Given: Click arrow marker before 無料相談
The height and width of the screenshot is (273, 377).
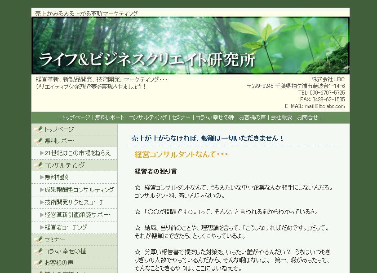Looking at the screenshot, I should pyautogui.click(x=42, y=177).
